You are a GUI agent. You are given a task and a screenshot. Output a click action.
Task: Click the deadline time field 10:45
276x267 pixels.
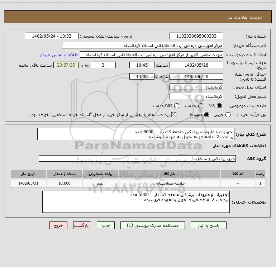[x=142, y=65]
